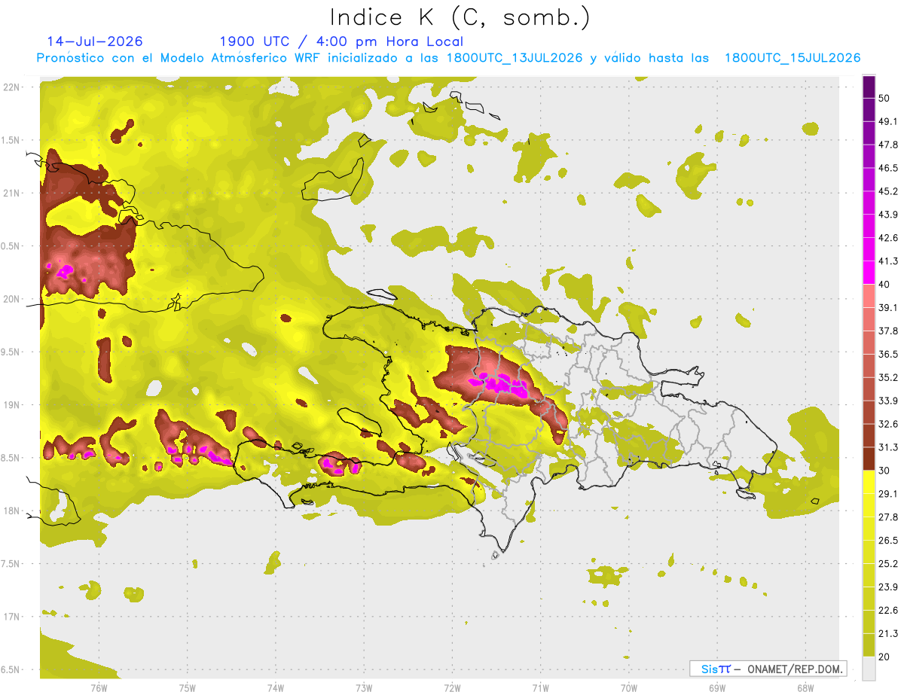The image size is (904, 698).
Task: Click the '75W' longitude label
Action: click(x=188, y=688)
